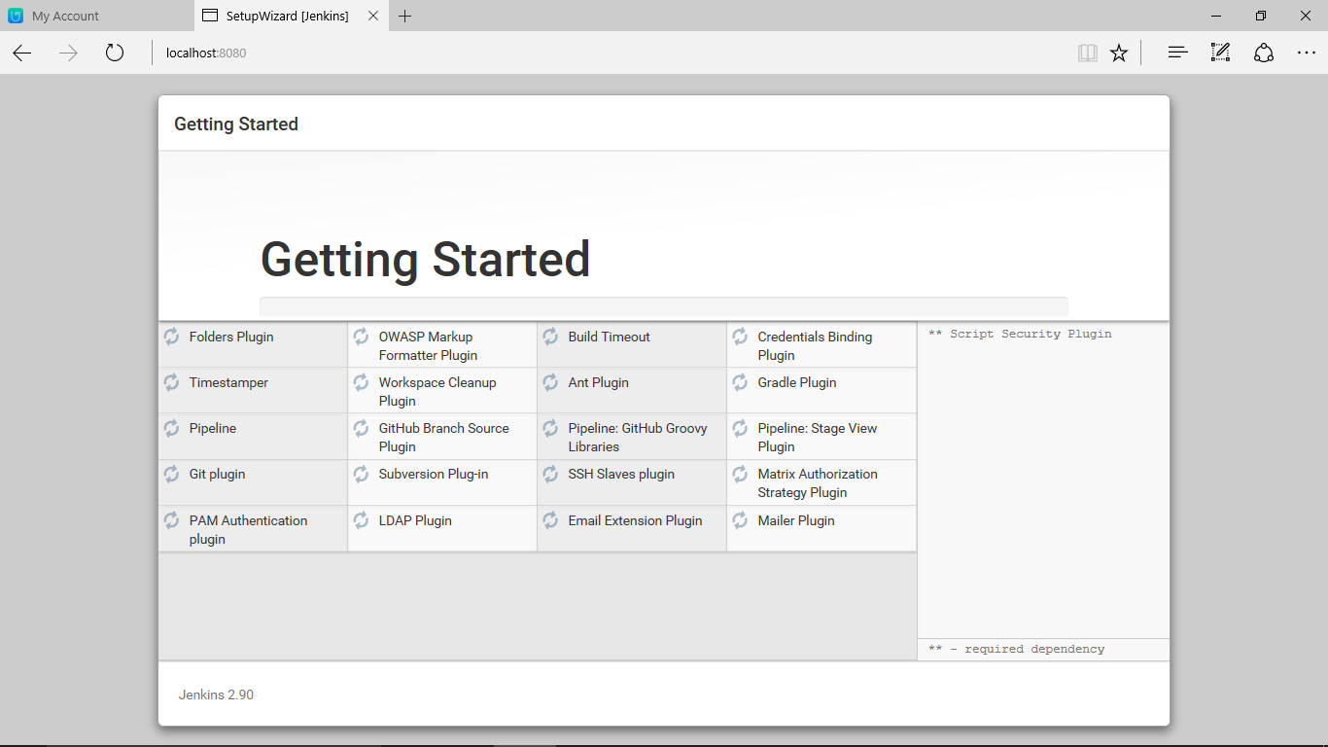Click the spinner next to Build Timeout
This screenshot has height=747, width=1328.
click(550, 337)
